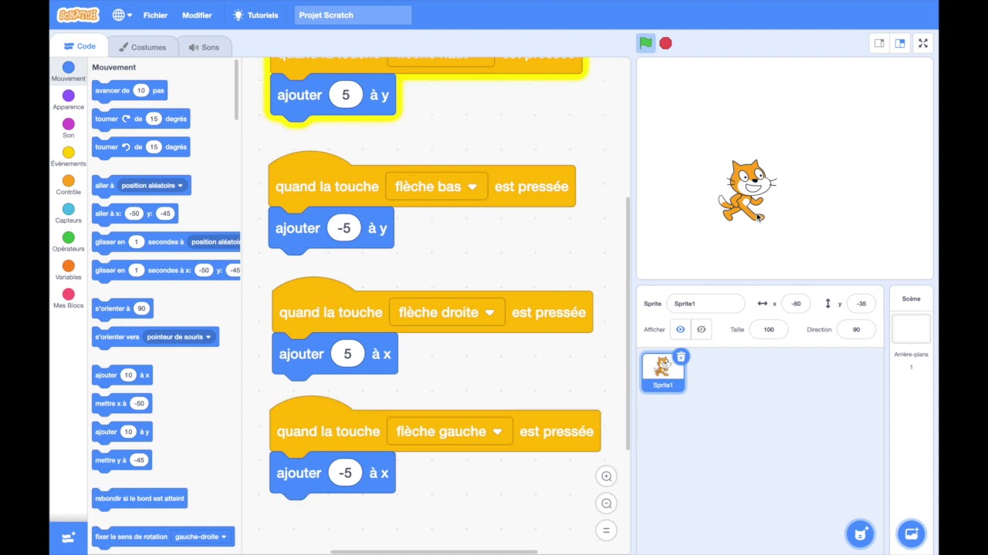Switch to the Code tab

tap(80, 46)
